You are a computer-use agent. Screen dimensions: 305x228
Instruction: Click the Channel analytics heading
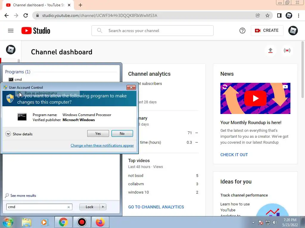pyautogui.click(x=149, y=74)
